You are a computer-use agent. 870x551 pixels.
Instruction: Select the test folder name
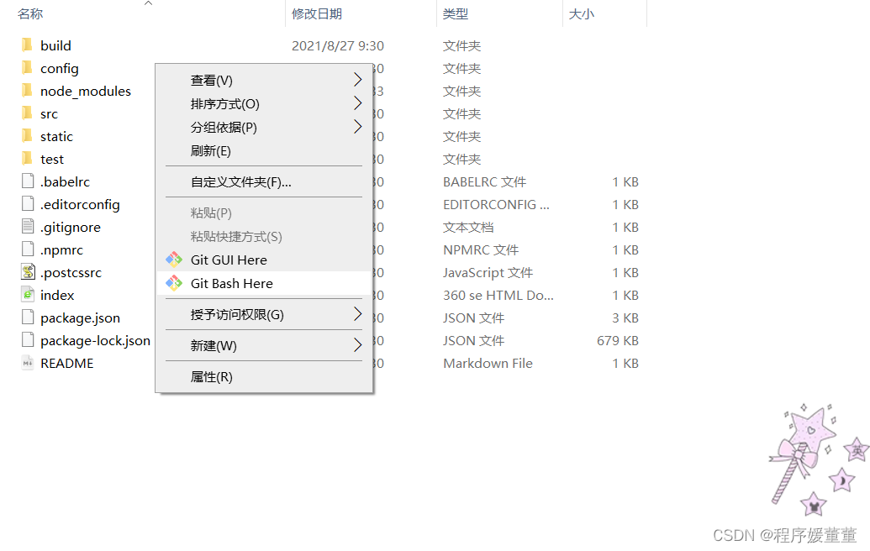(x=52, y=160)
